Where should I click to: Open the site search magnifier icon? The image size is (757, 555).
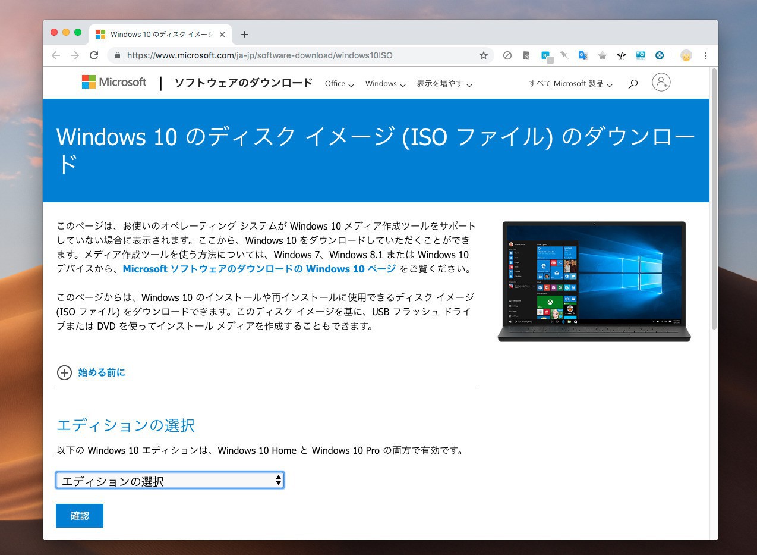point(633,84)
